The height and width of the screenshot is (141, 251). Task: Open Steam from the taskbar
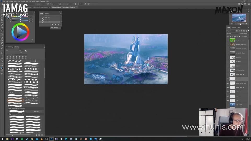(x=27, y=139)
